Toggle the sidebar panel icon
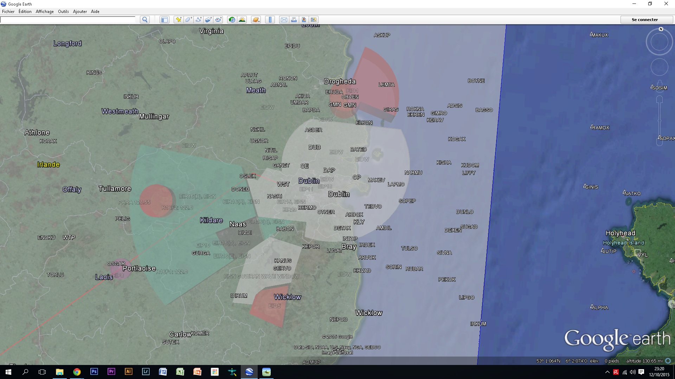This screenshot has height=379, width=675. (165, 20)
